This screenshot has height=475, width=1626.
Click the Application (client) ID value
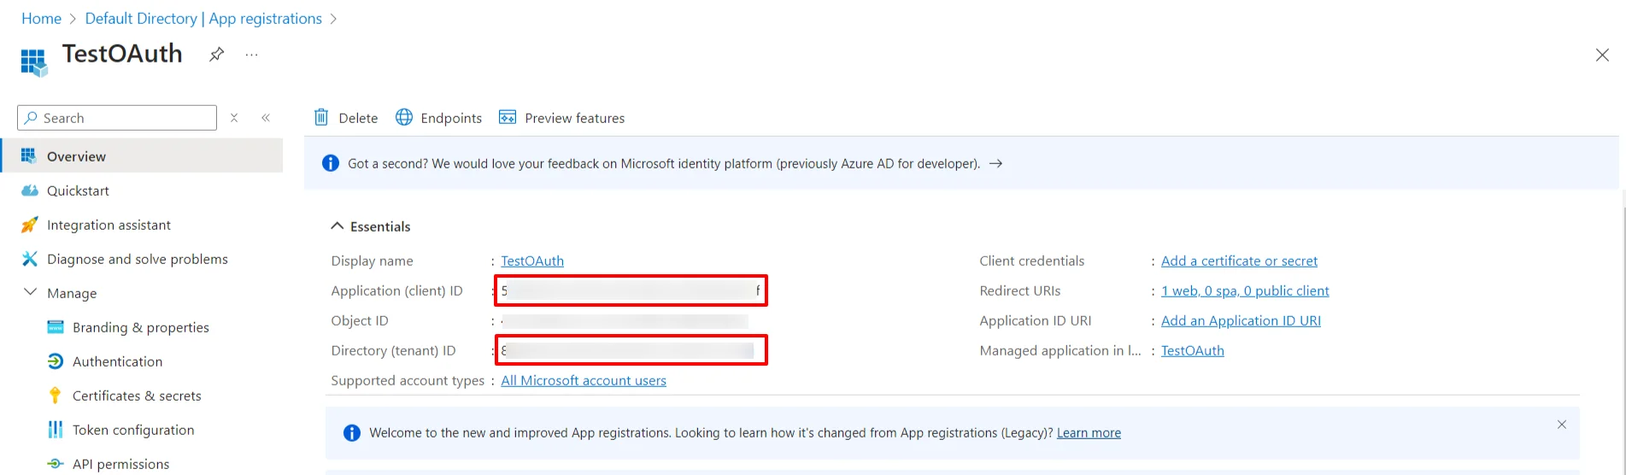(x=631, y=290)
